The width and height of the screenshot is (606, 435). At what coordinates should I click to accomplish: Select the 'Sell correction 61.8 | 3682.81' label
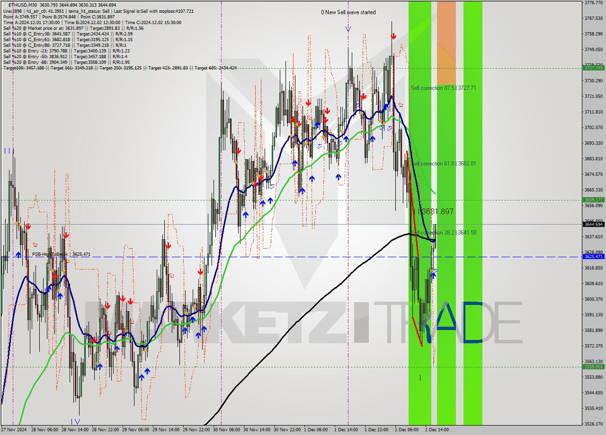444,164
